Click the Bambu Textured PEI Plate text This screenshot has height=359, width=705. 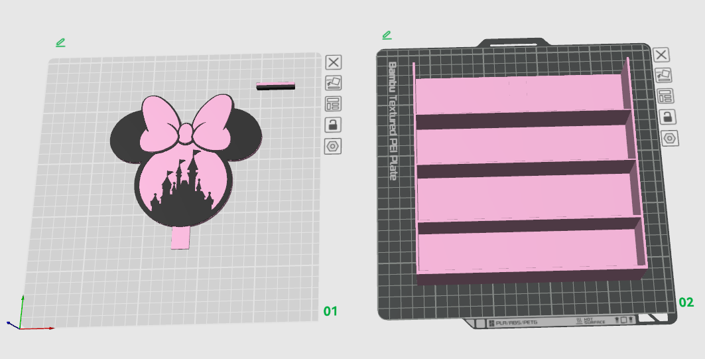click(393, 121)
